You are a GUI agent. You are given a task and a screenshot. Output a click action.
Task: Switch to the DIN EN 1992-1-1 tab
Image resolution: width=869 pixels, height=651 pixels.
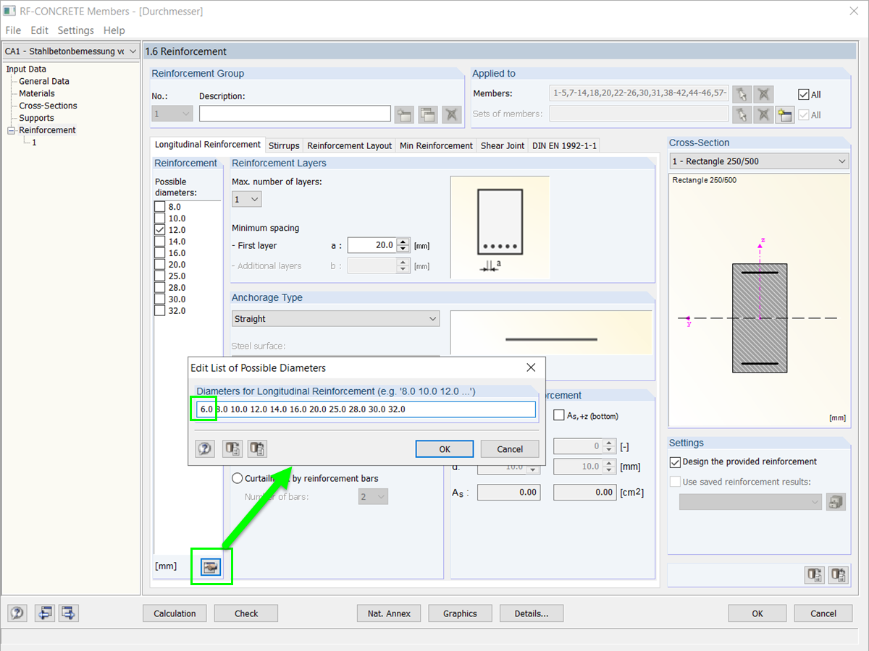pos(565,145)
